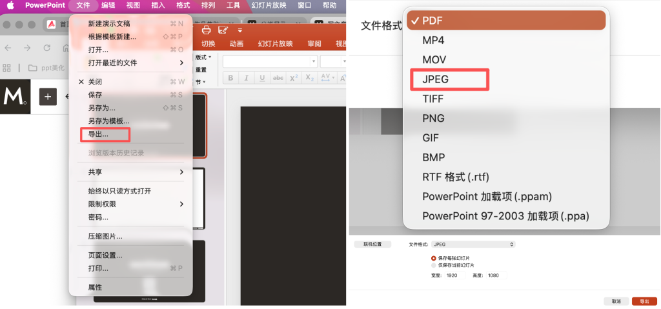Image resolution: width=661 pixels, height=309 pixels.
Task: Select 仅保存当前幻灯片 radio button
Action: point(433,265)
